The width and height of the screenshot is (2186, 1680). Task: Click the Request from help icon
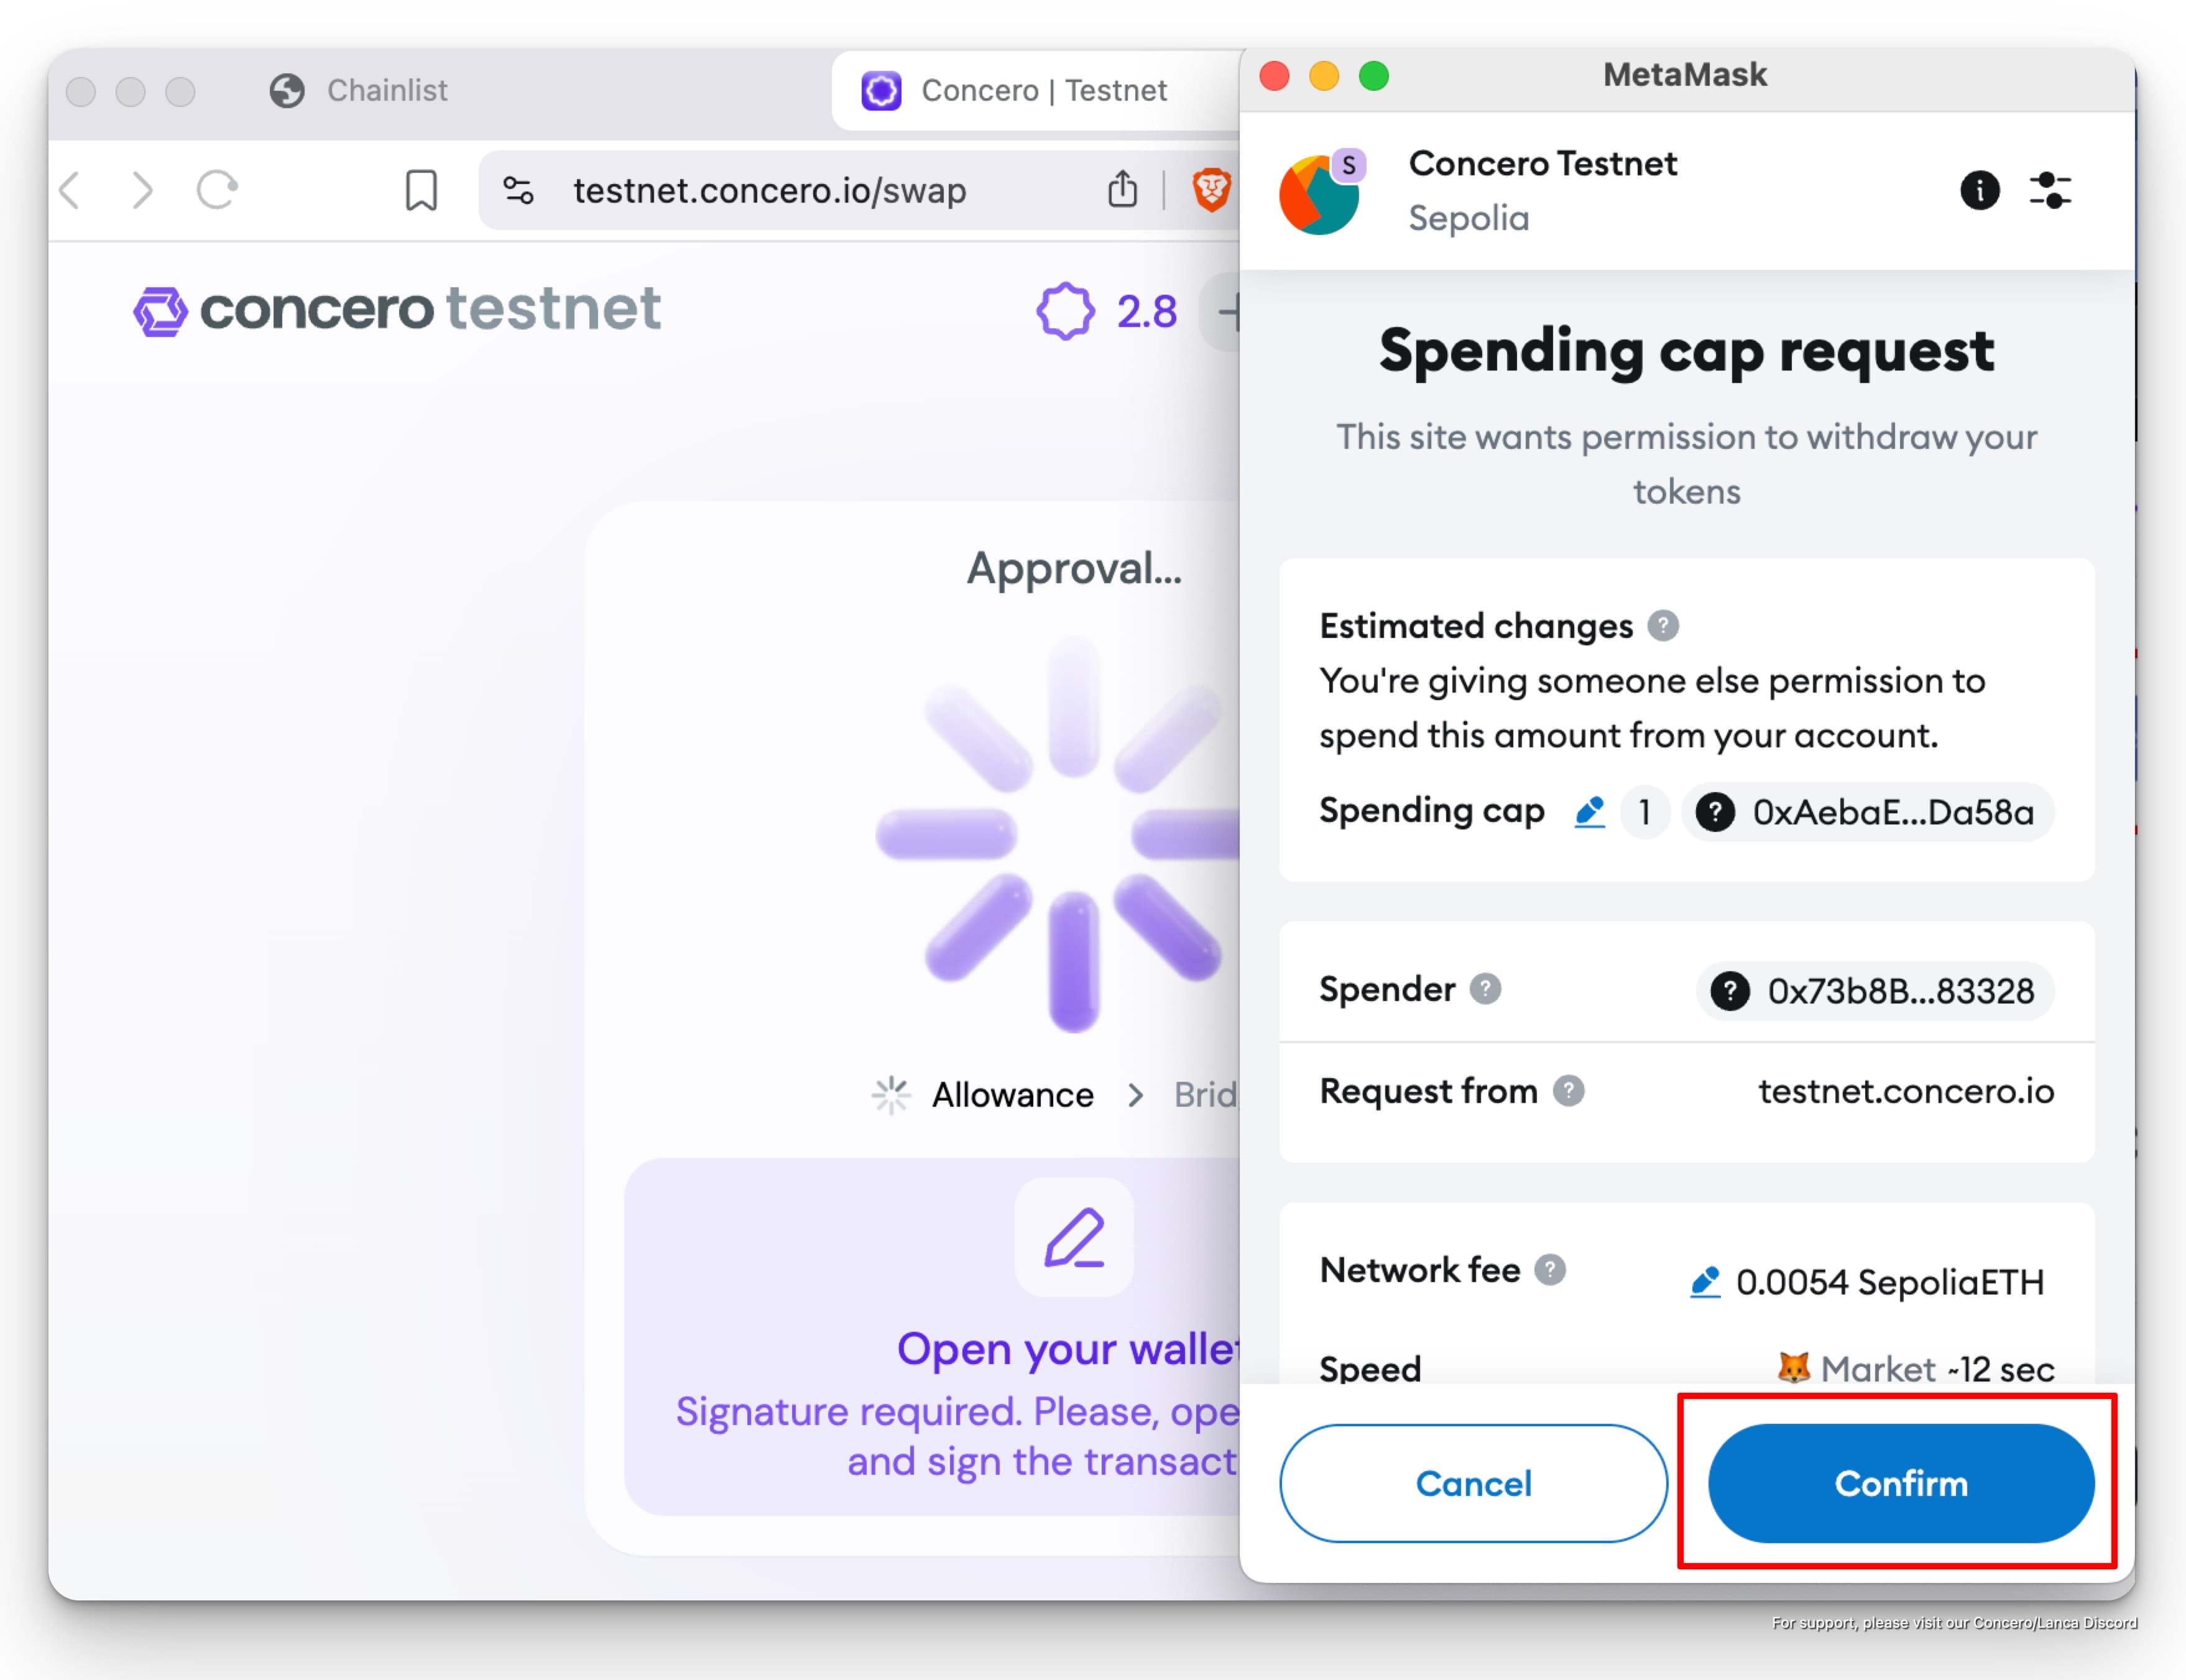point(1569,1091)
